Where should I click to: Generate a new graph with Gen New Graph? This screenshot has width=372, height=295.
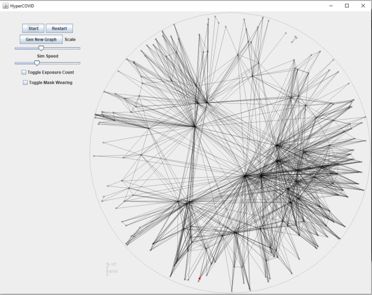(x=41, y=39)
